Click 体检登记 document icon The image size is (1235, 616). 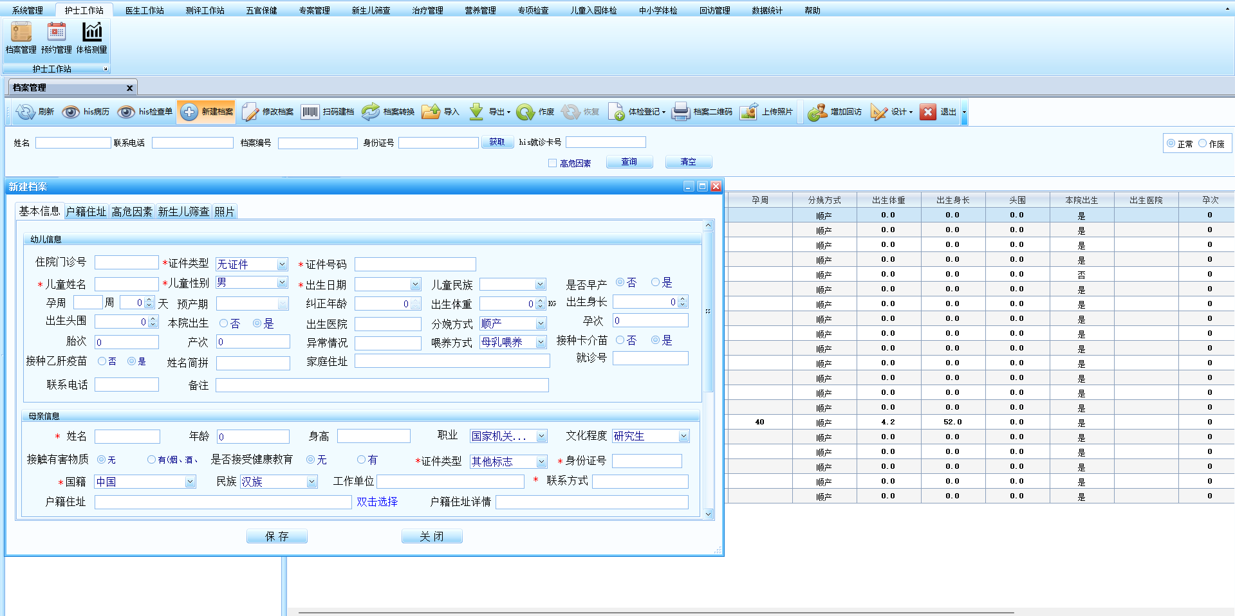616,112
